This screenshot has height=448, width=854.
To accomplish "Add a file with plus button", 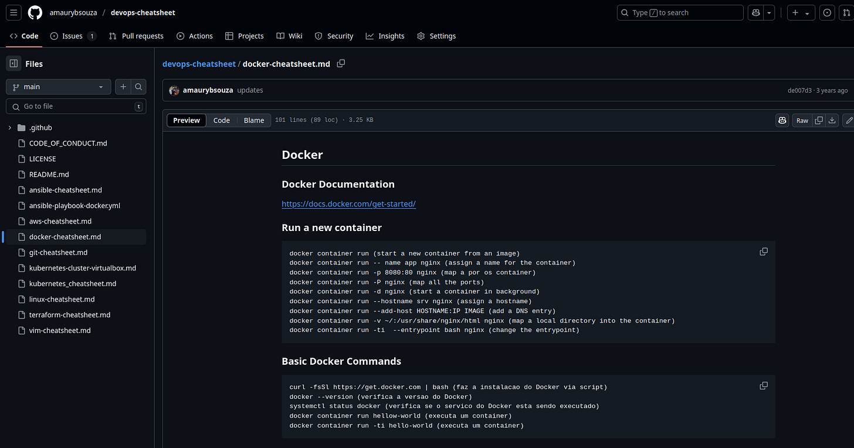I will 123,87.
